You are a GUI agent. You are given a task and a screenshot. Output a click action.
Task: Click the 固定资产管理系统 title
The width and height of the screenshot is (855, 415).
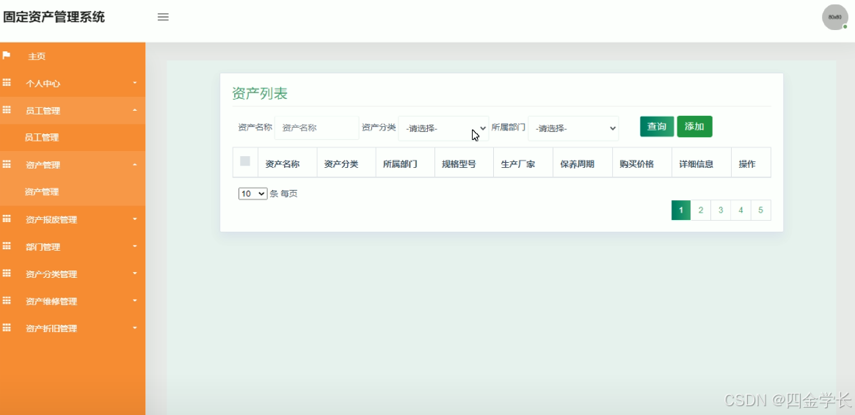pos(54,17)
